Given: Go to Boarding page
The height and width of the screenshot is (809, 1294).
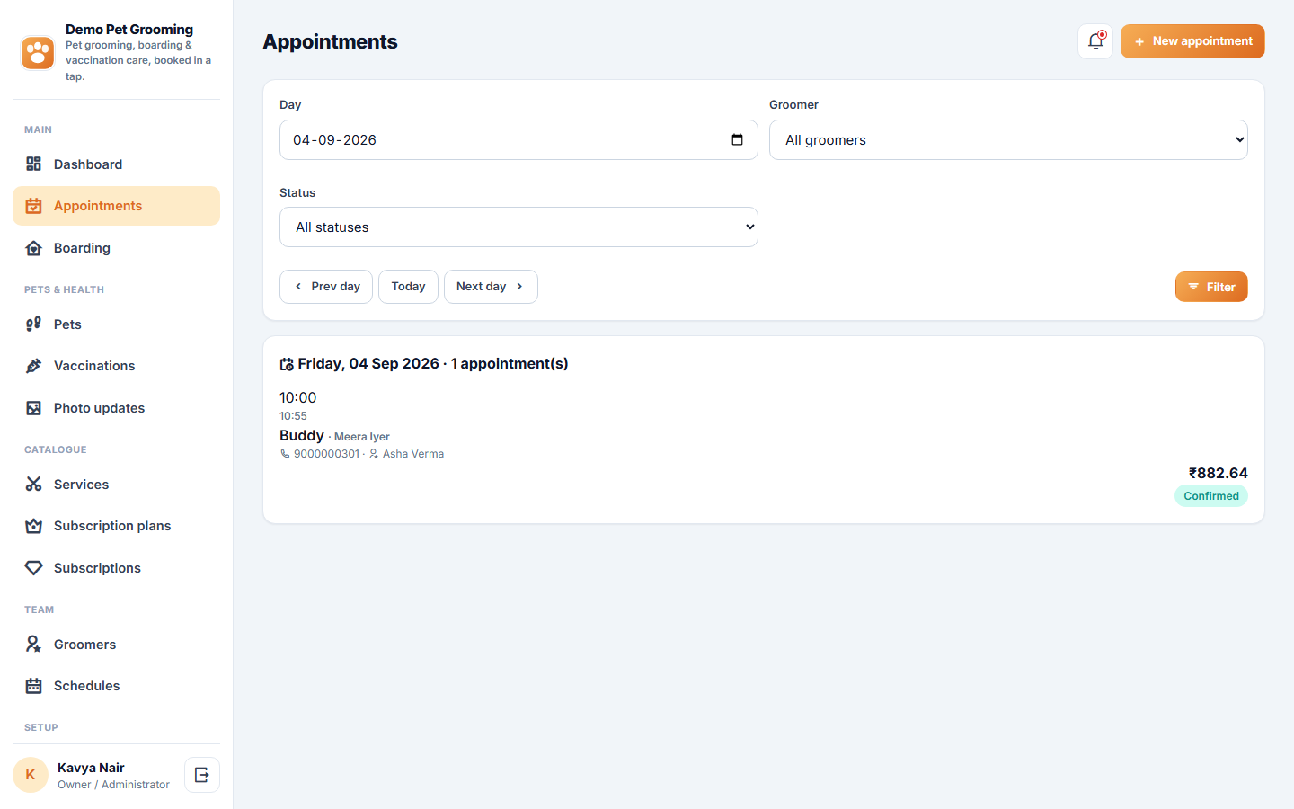Looking at the screenshot, I should 116,248.
